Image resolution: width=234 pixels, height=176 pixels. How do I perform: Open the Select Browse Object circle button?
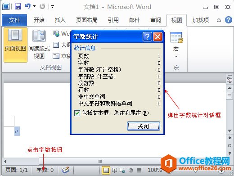click(229, 145)
